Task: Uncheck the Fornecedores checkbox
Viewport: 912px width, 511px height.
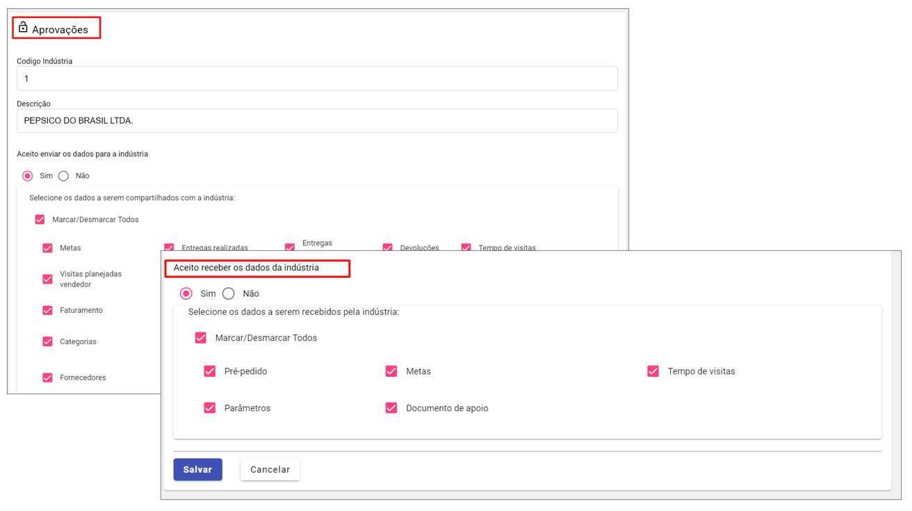Action: click(x=48, y=378)
